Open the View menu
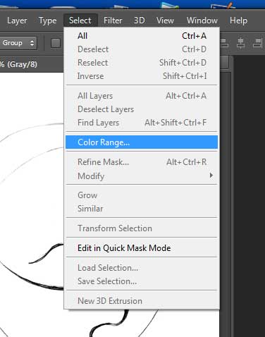The height and width of the screenshot is (337, 265). click(x=165, y=20)
